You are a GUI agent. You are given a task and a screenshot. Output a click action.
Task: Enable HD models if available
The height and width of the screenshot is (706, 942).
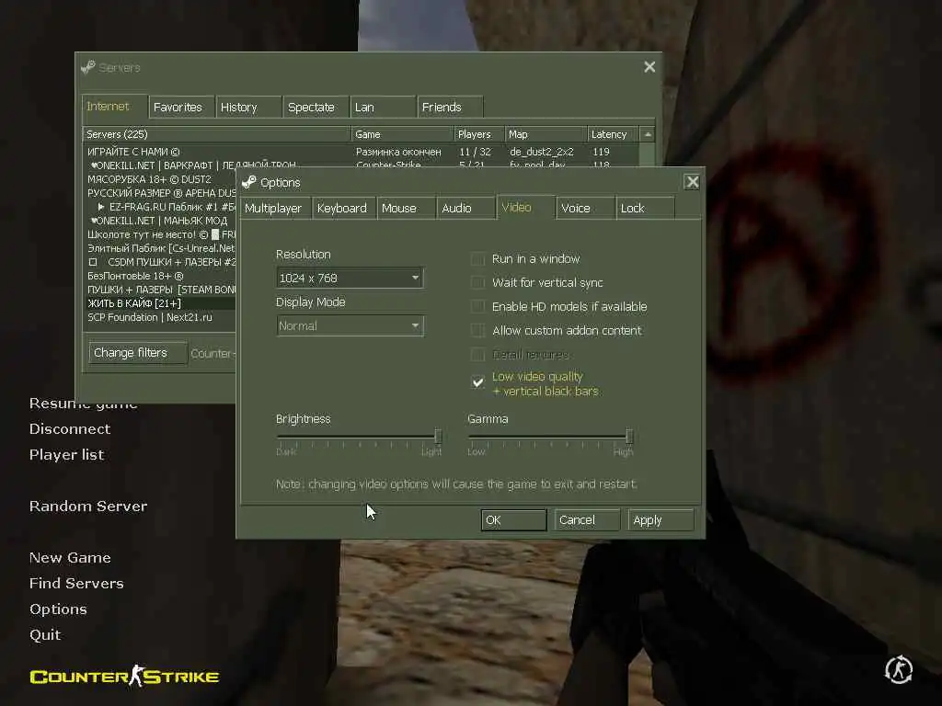click(x=477, y=307)
